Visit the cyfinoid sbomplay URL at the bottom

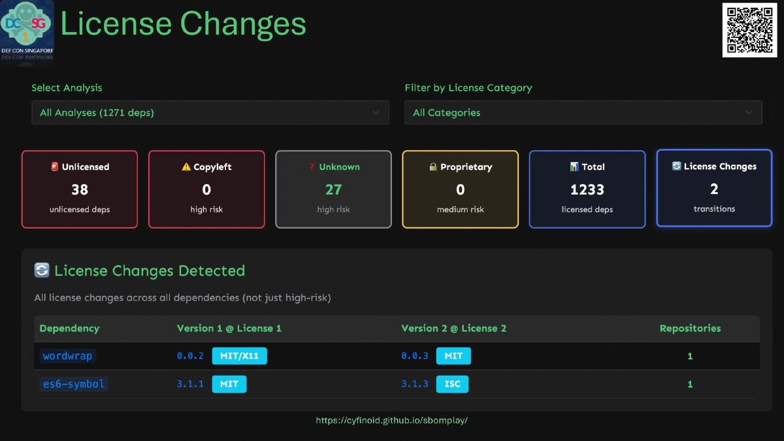(x=392, y=420)
